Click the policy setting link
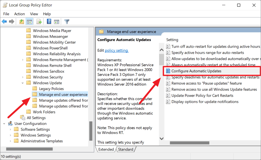 tap(117, 50)
